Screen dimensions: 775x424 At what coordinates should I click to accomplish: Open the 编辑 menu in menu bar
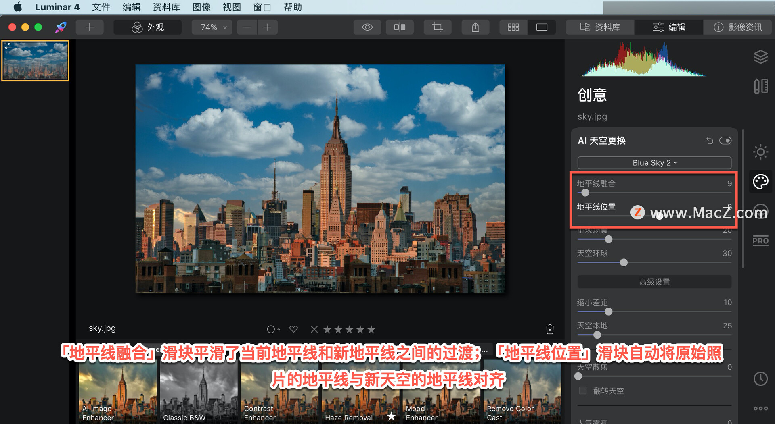(132, 7)
